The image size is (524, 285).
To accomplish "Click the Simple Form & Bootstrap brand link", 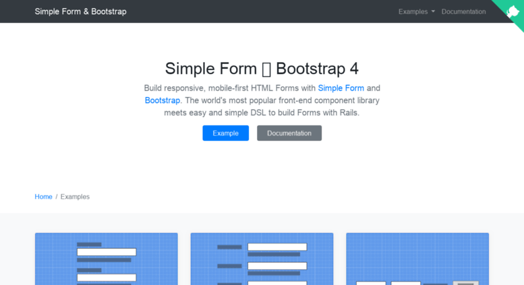I will point(80,11).
